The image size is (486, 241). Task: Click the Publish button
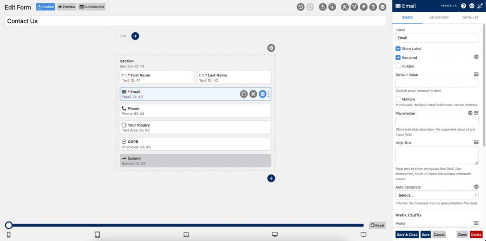pyautogui.click(x=46, y=7)
